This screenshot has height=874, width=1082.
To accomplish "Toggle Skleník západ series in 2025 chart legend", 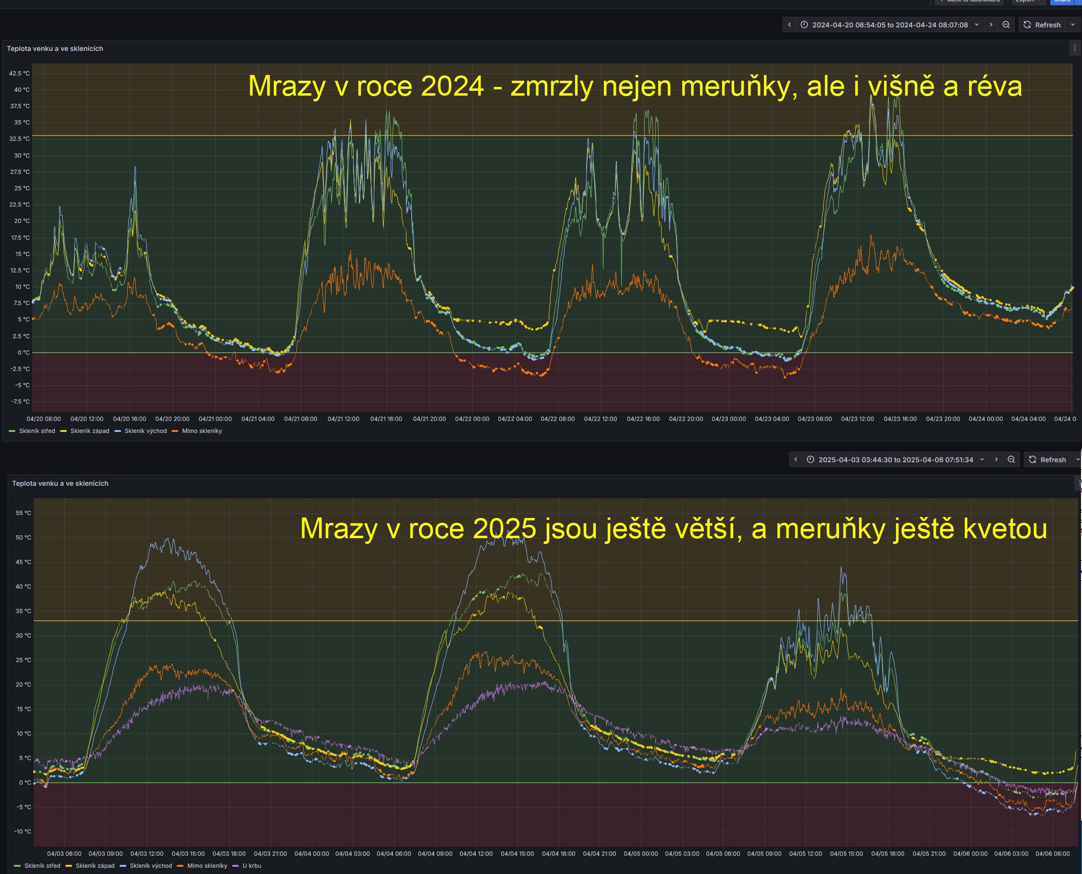I will coord(95,866).
